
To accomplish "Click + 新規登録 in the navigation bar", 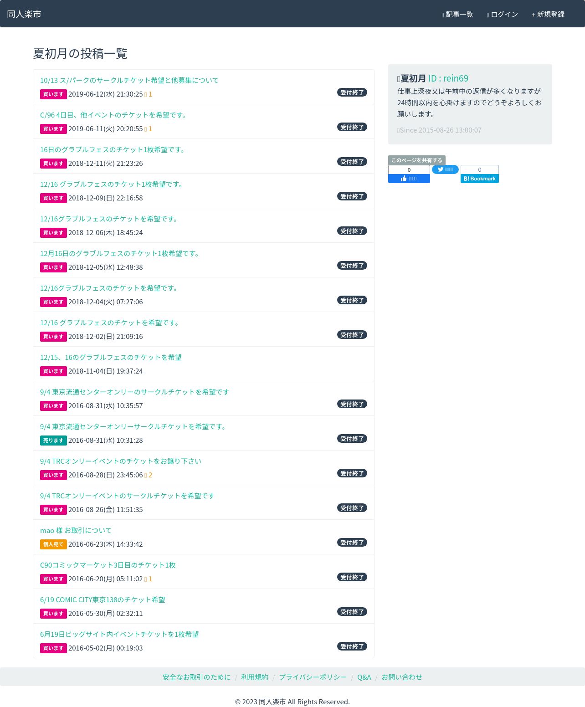I will click(x=548, y=14).
